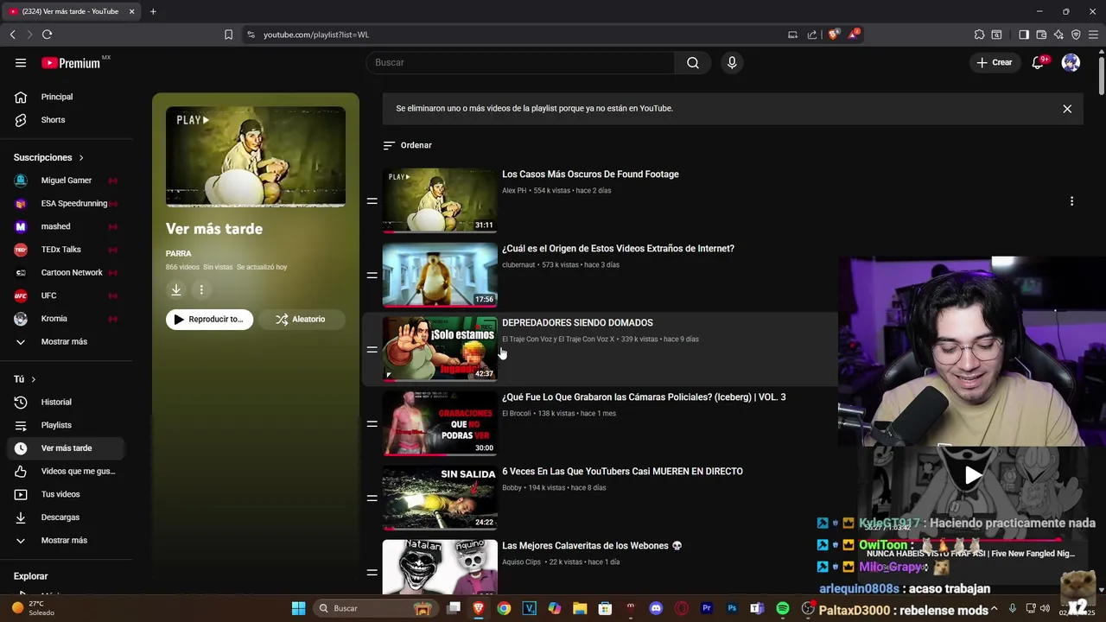Share this page from address bar
Screen dimensions: 1106x622
click(812, 35)
